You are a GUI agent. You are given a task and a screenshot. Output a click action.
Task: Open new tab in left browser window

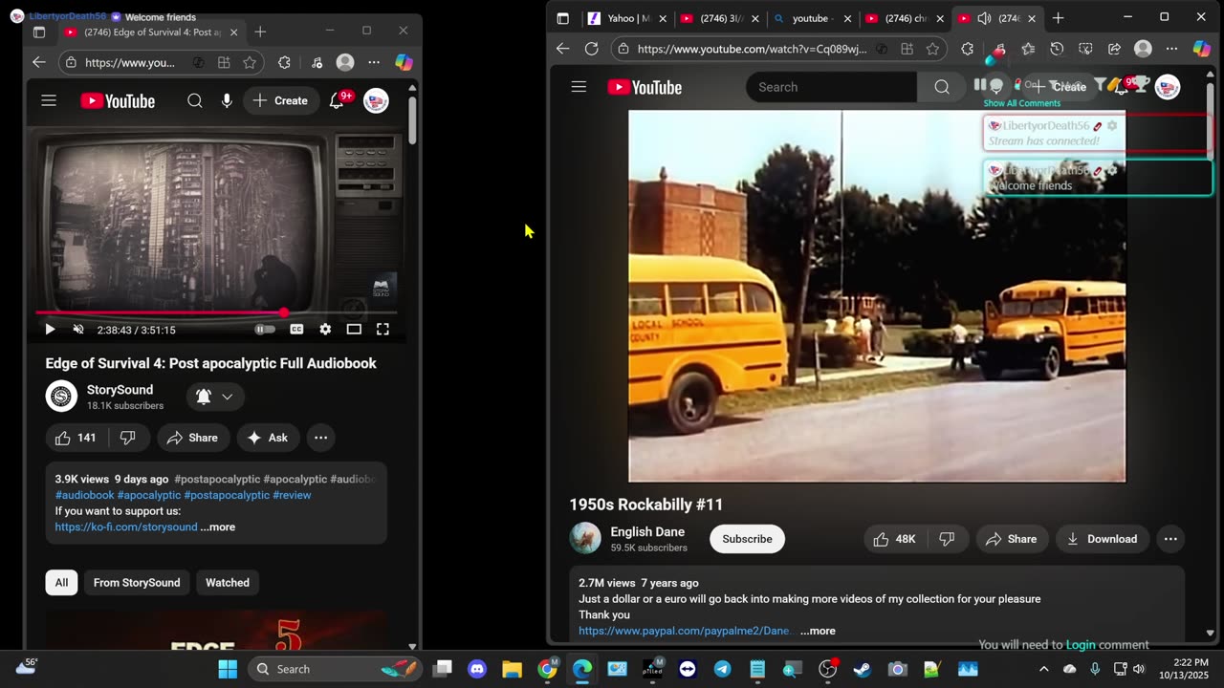[x=260, y=32]
